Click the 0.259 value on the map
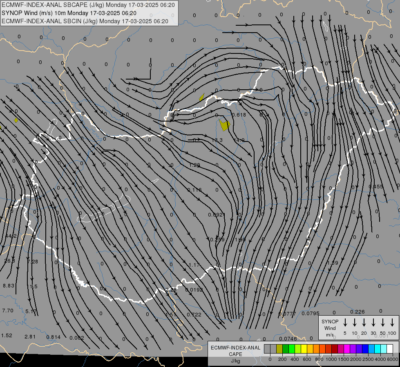The image size is (400, 367). tap(217, 240)
